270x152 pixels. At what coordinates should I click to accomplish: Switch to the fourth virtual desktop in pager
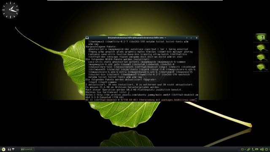pos(261,67)
